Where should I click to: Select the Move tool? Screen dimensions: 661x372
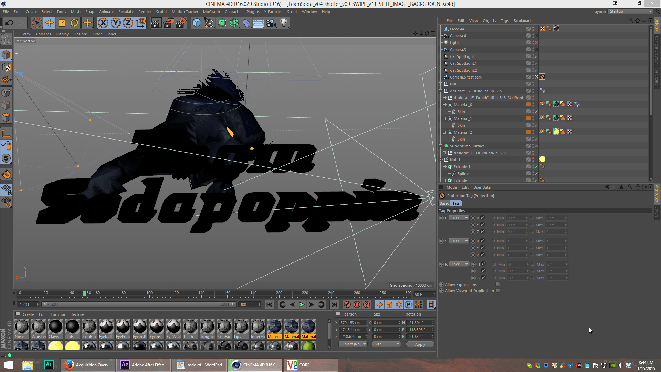50,23
